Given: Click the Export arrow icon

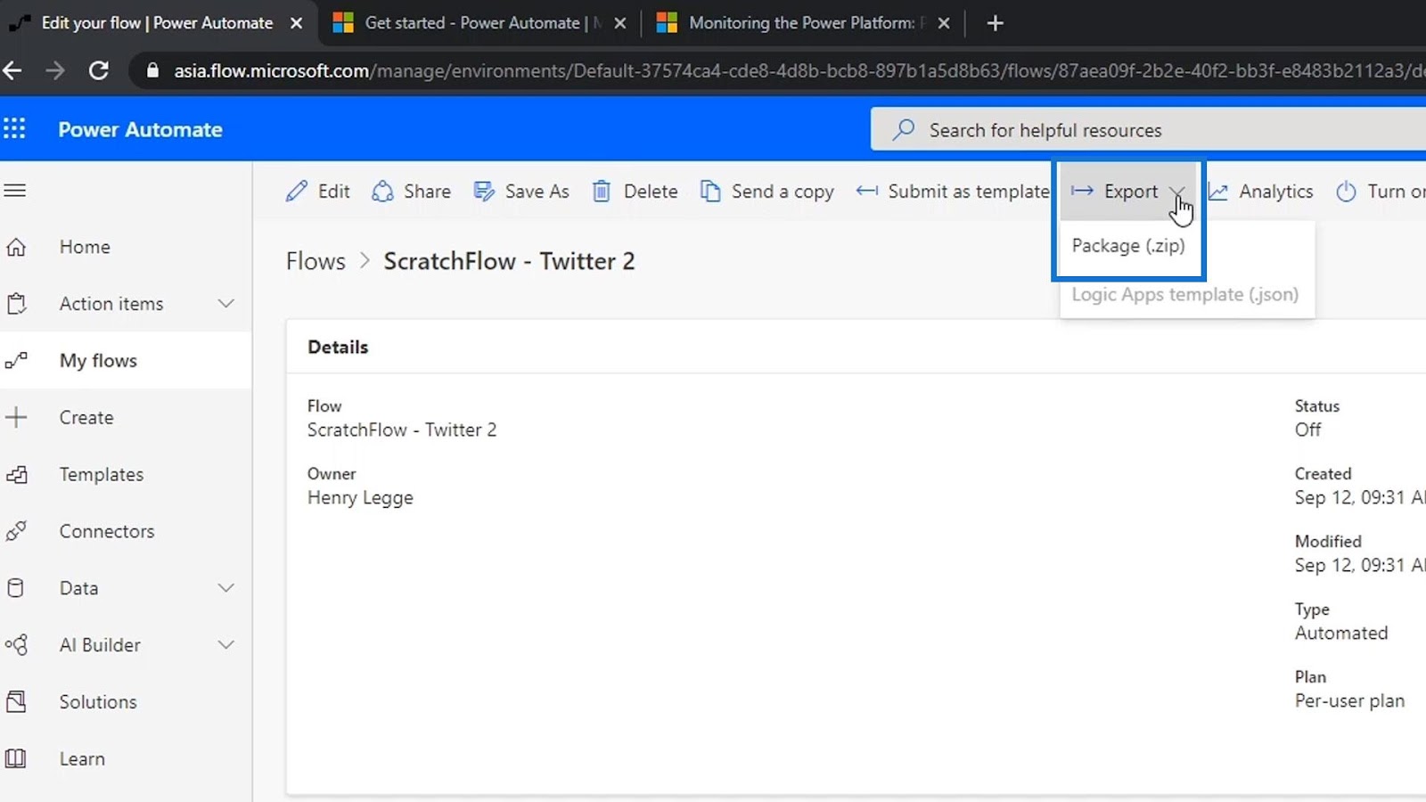Looking at the screenshot, I should point(1082,191).
